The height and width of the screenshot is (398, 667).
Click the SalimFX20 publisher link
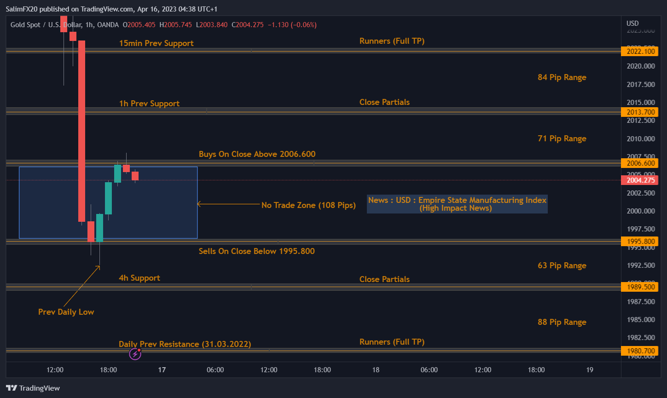pyautogui.click(x=22, y=8)
